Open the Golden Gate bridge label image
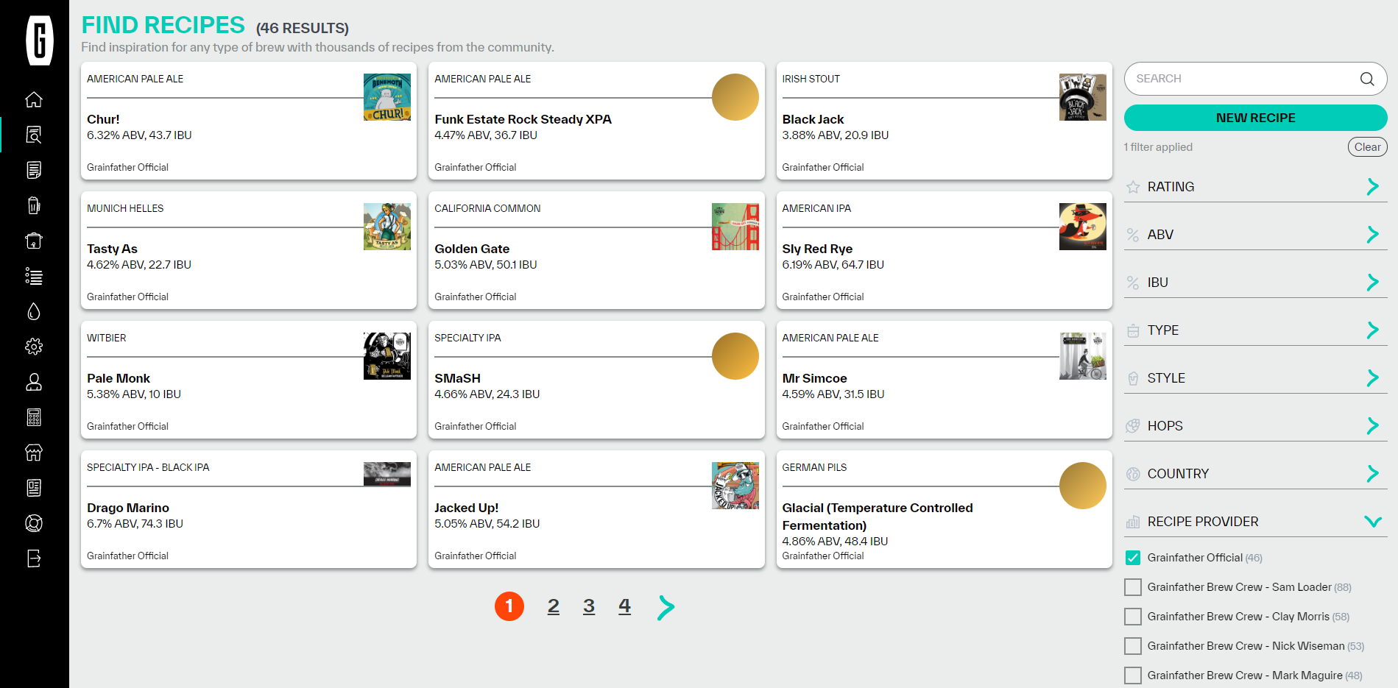The width and height of the screenshot is (1398, 688). (735, 227)
